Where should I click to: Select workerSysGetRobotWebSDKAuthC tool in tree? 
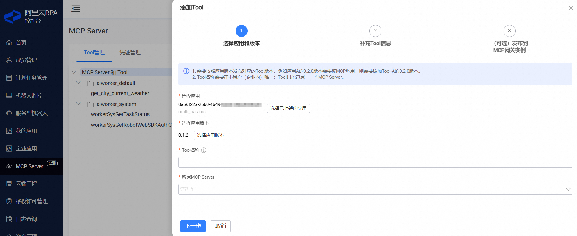131,125
